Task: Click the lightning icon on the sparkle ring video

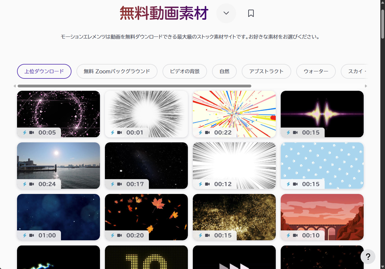Action: [24, 132]
